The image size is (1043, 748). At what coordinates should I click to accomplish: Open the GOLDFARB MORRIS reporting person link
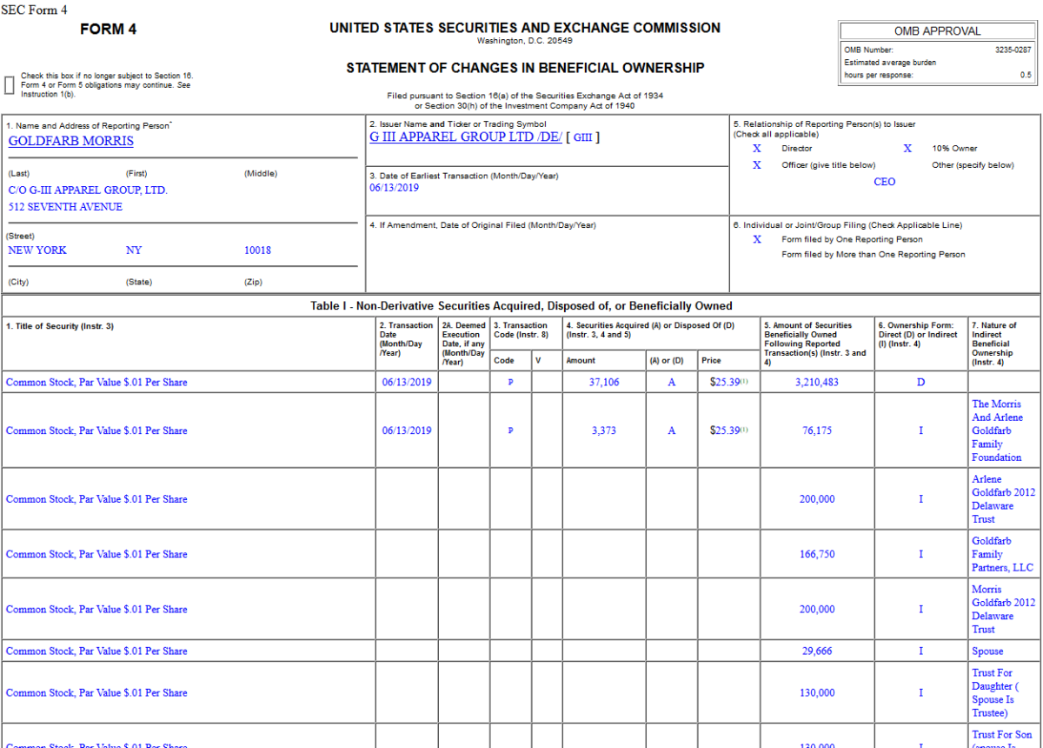(71, 141)
